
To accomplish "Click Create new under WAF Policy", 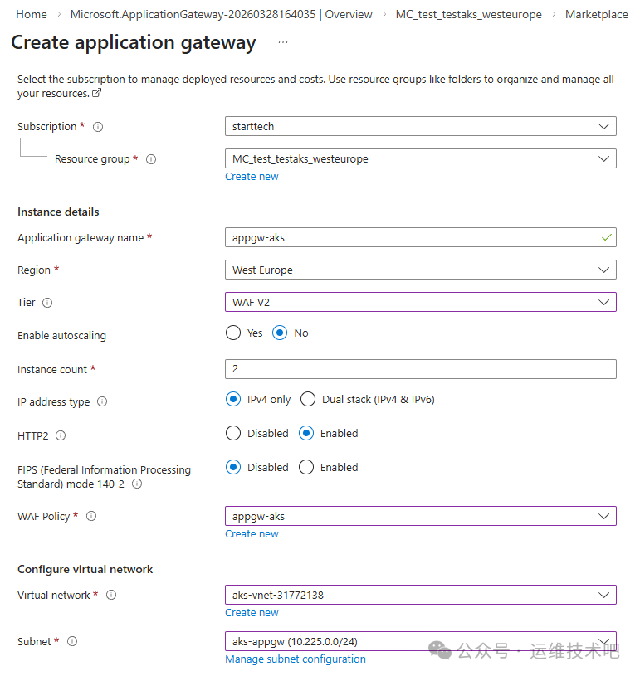I will pos(252,534).
